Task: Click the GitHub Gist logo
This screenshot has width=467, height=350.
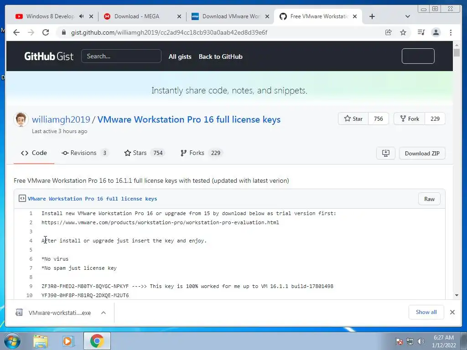Action: (49, 56)
